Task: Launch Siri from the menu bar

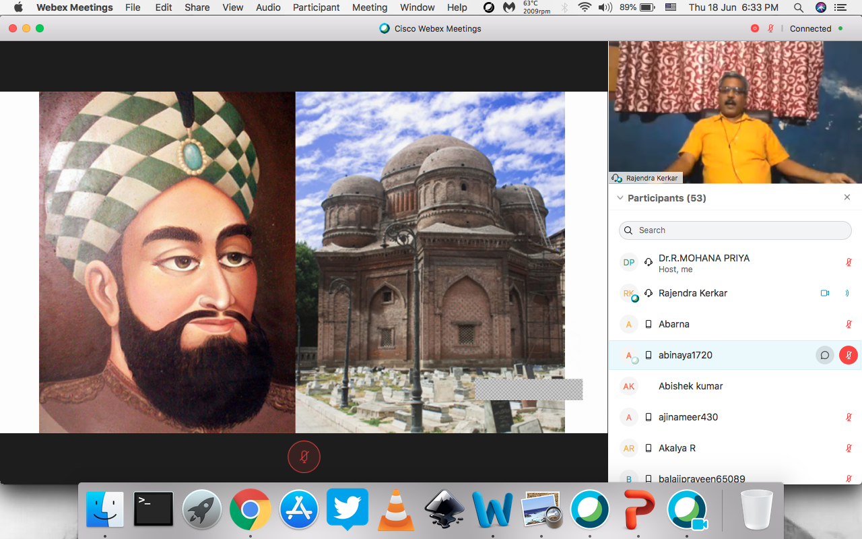Action: pos(820,7)
